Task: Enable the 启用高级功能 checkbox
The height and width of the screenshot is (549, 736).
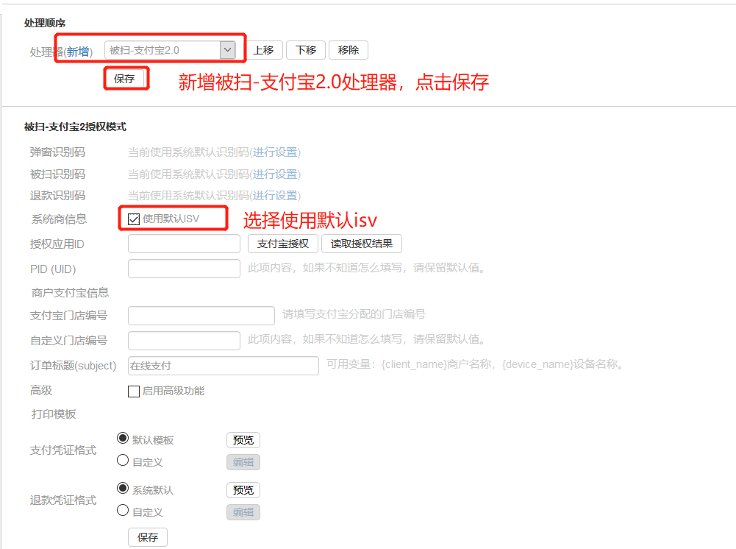Action: [x=134, y=392]
